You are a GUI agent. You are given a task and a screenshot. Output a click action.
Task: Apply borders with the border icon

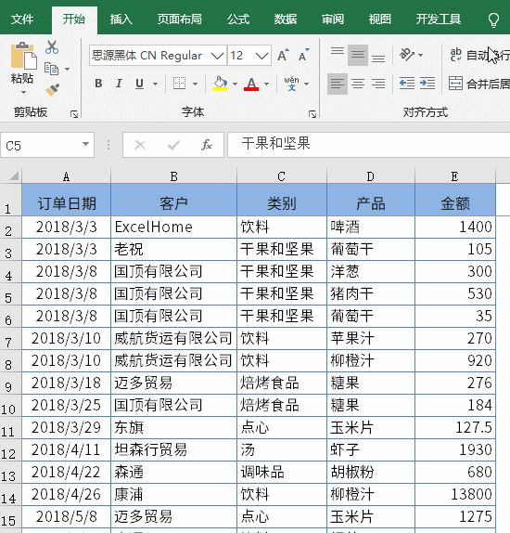(179, 84)
